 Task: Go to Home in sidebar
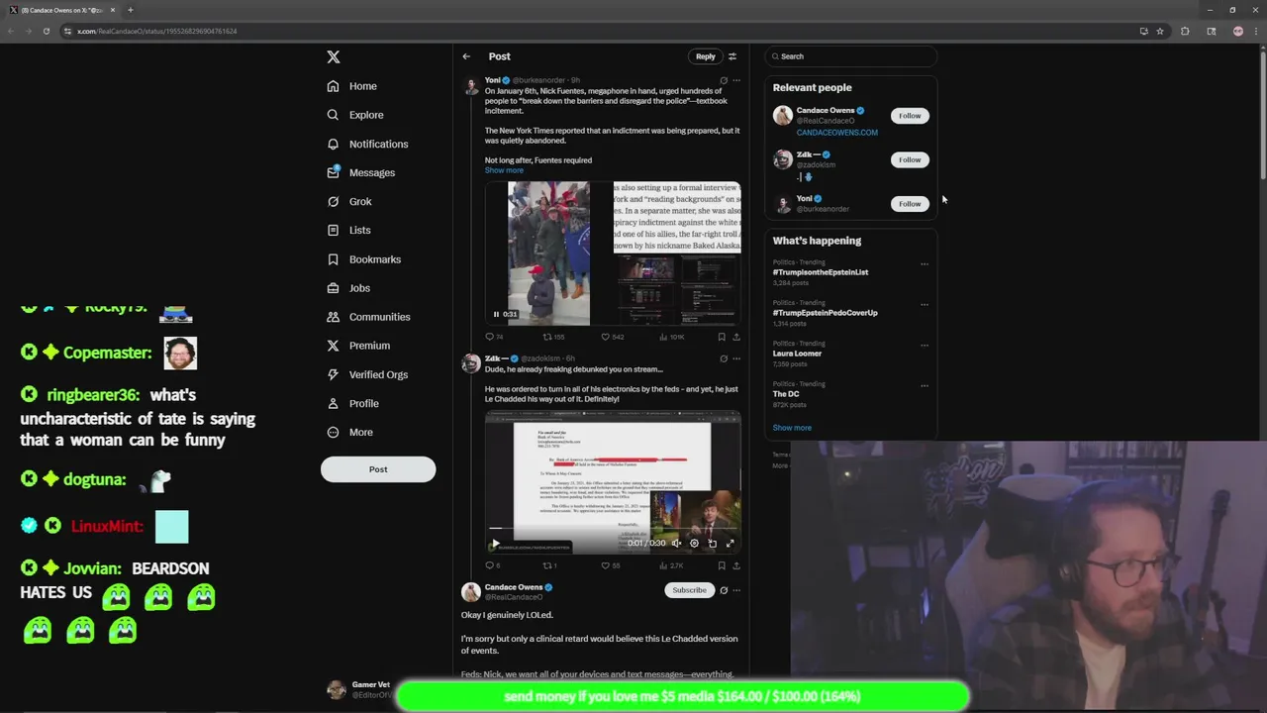pos(352,86)
